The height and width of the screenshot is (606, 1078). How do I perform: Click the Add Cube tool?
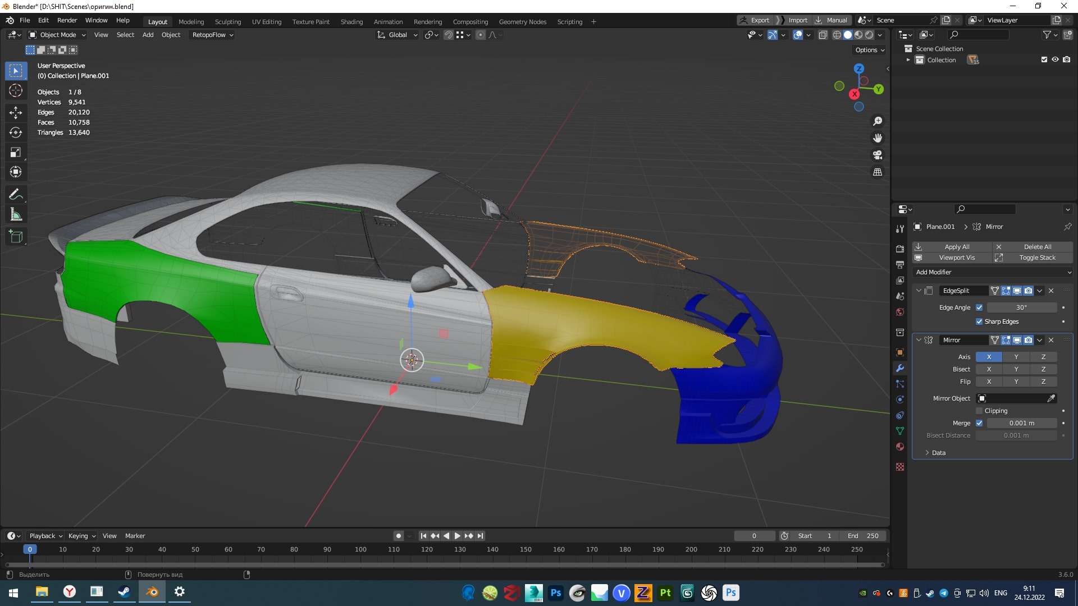16,237
